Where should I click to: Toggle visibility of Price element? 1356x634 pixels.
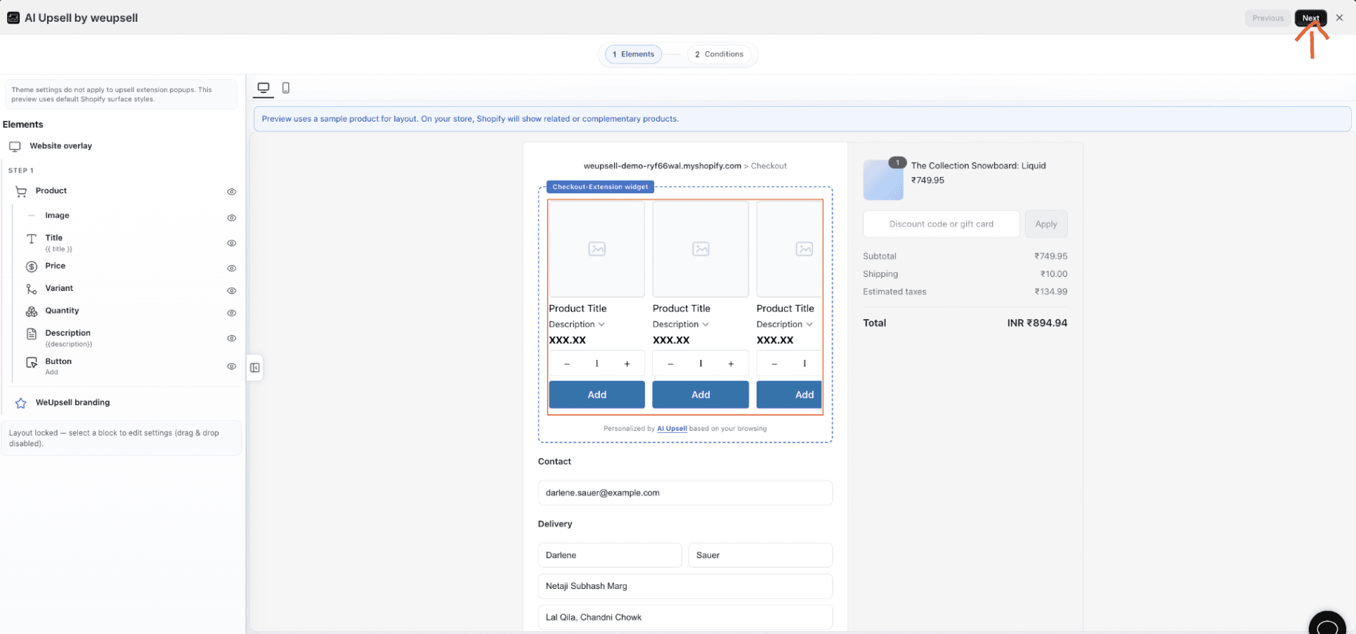231,269
